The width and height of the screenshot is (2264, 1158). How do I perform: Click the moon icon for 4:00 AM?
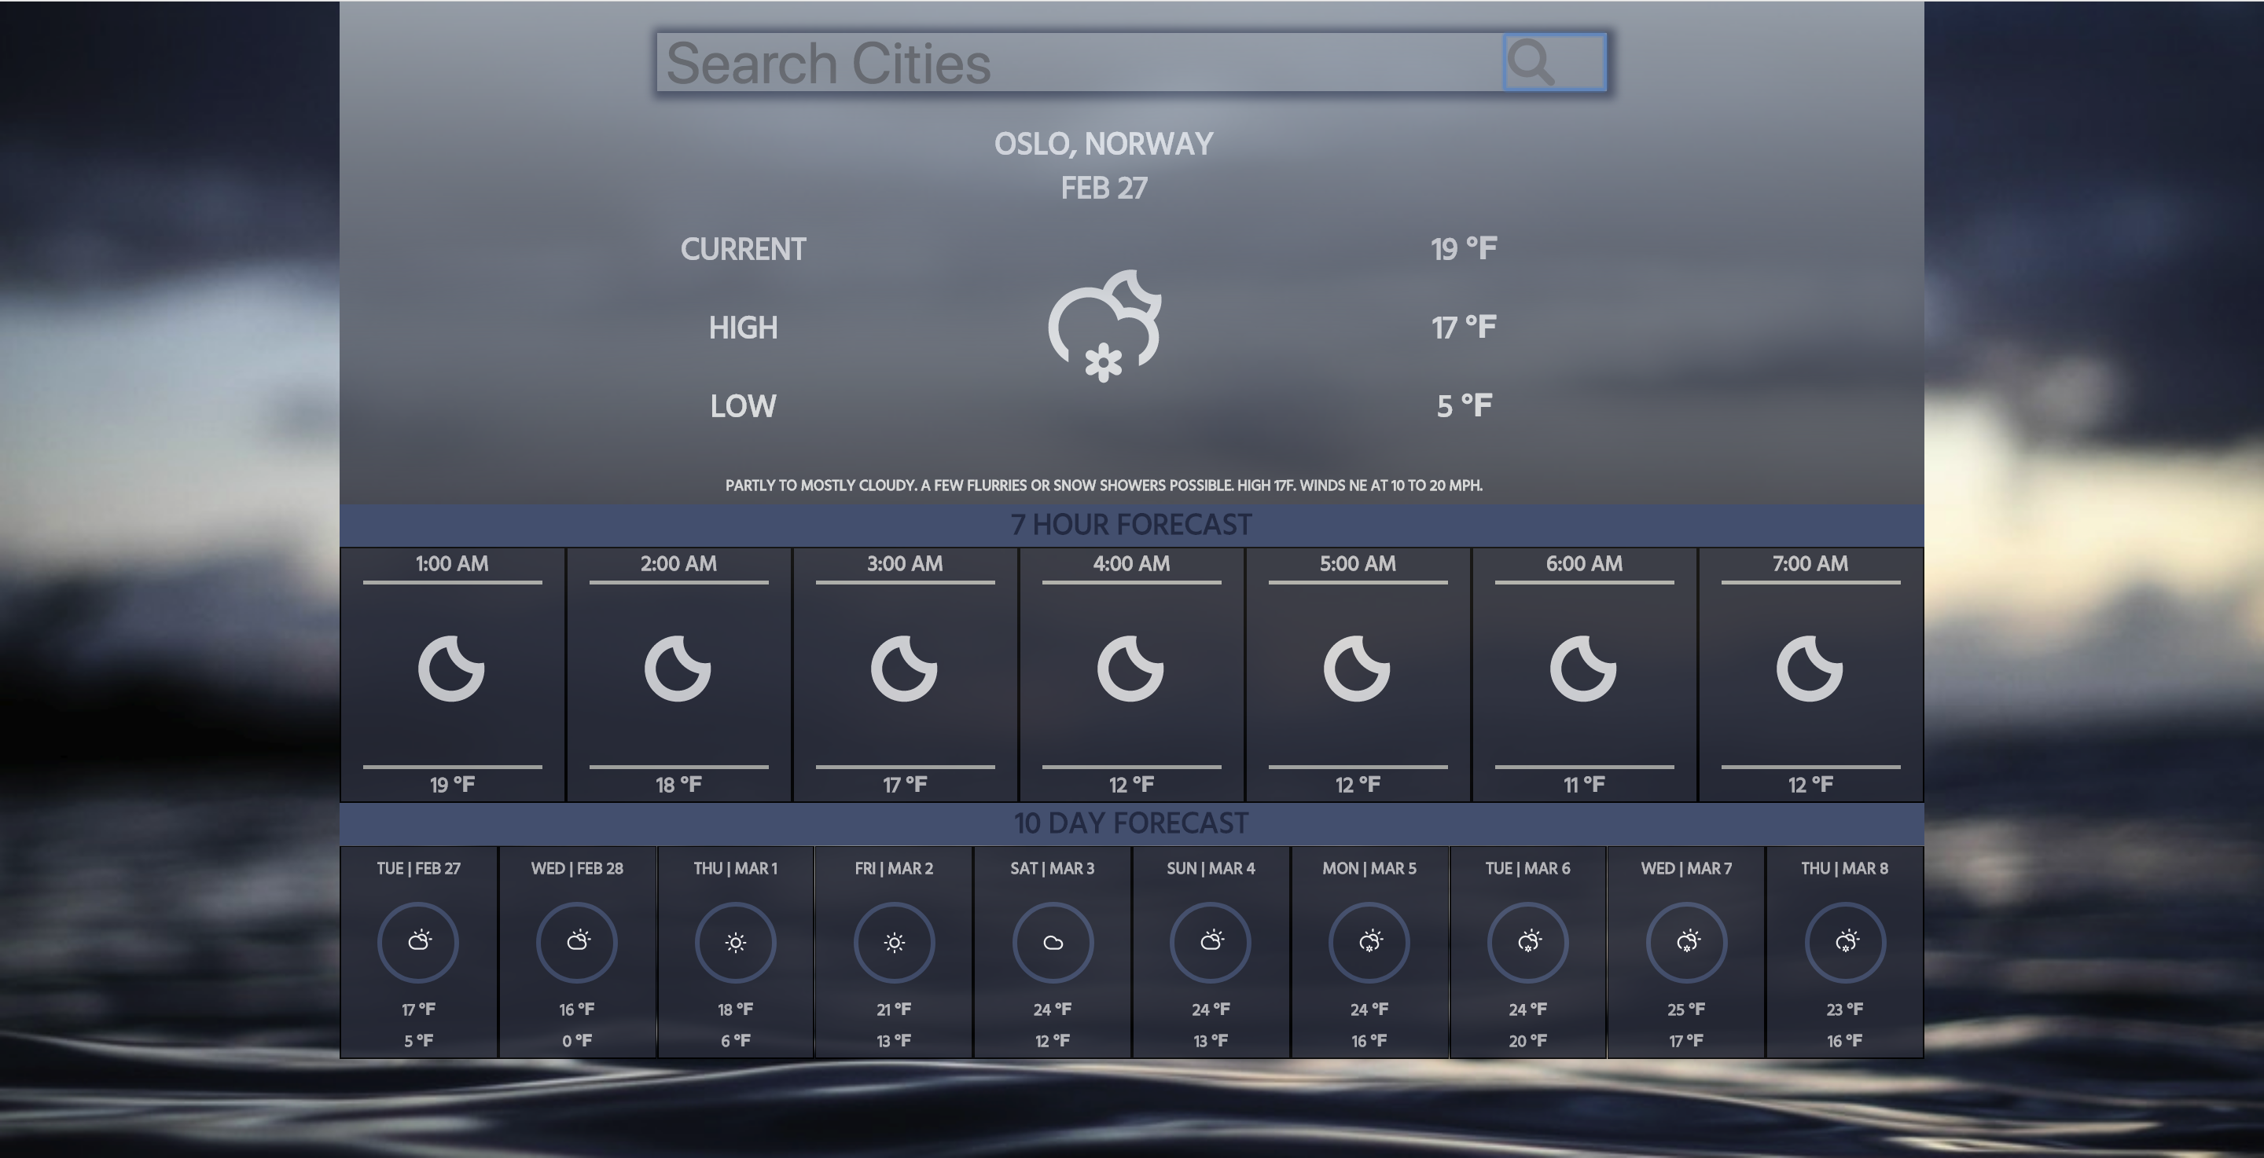[x=1130, y=669]
